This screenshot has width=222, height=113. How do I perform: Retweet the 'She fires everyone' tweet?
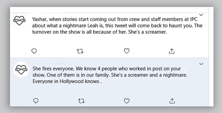[81, 101]
